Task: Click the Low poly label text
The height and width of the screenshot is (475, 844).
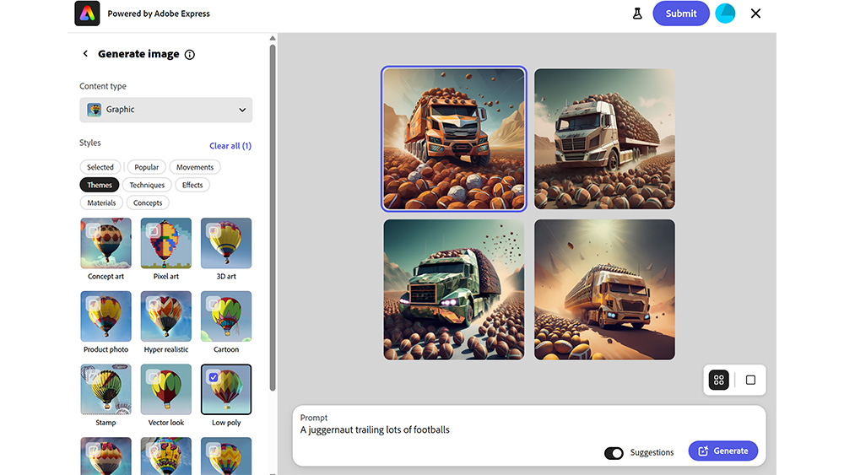Action: pyautogui.click(x=226, y=423)
